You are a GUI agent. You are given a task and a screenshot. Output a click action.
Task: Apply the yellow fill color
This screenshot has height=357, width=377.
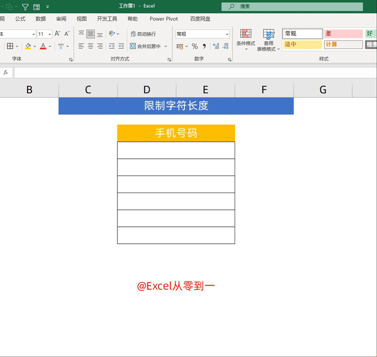click(28, 46)
